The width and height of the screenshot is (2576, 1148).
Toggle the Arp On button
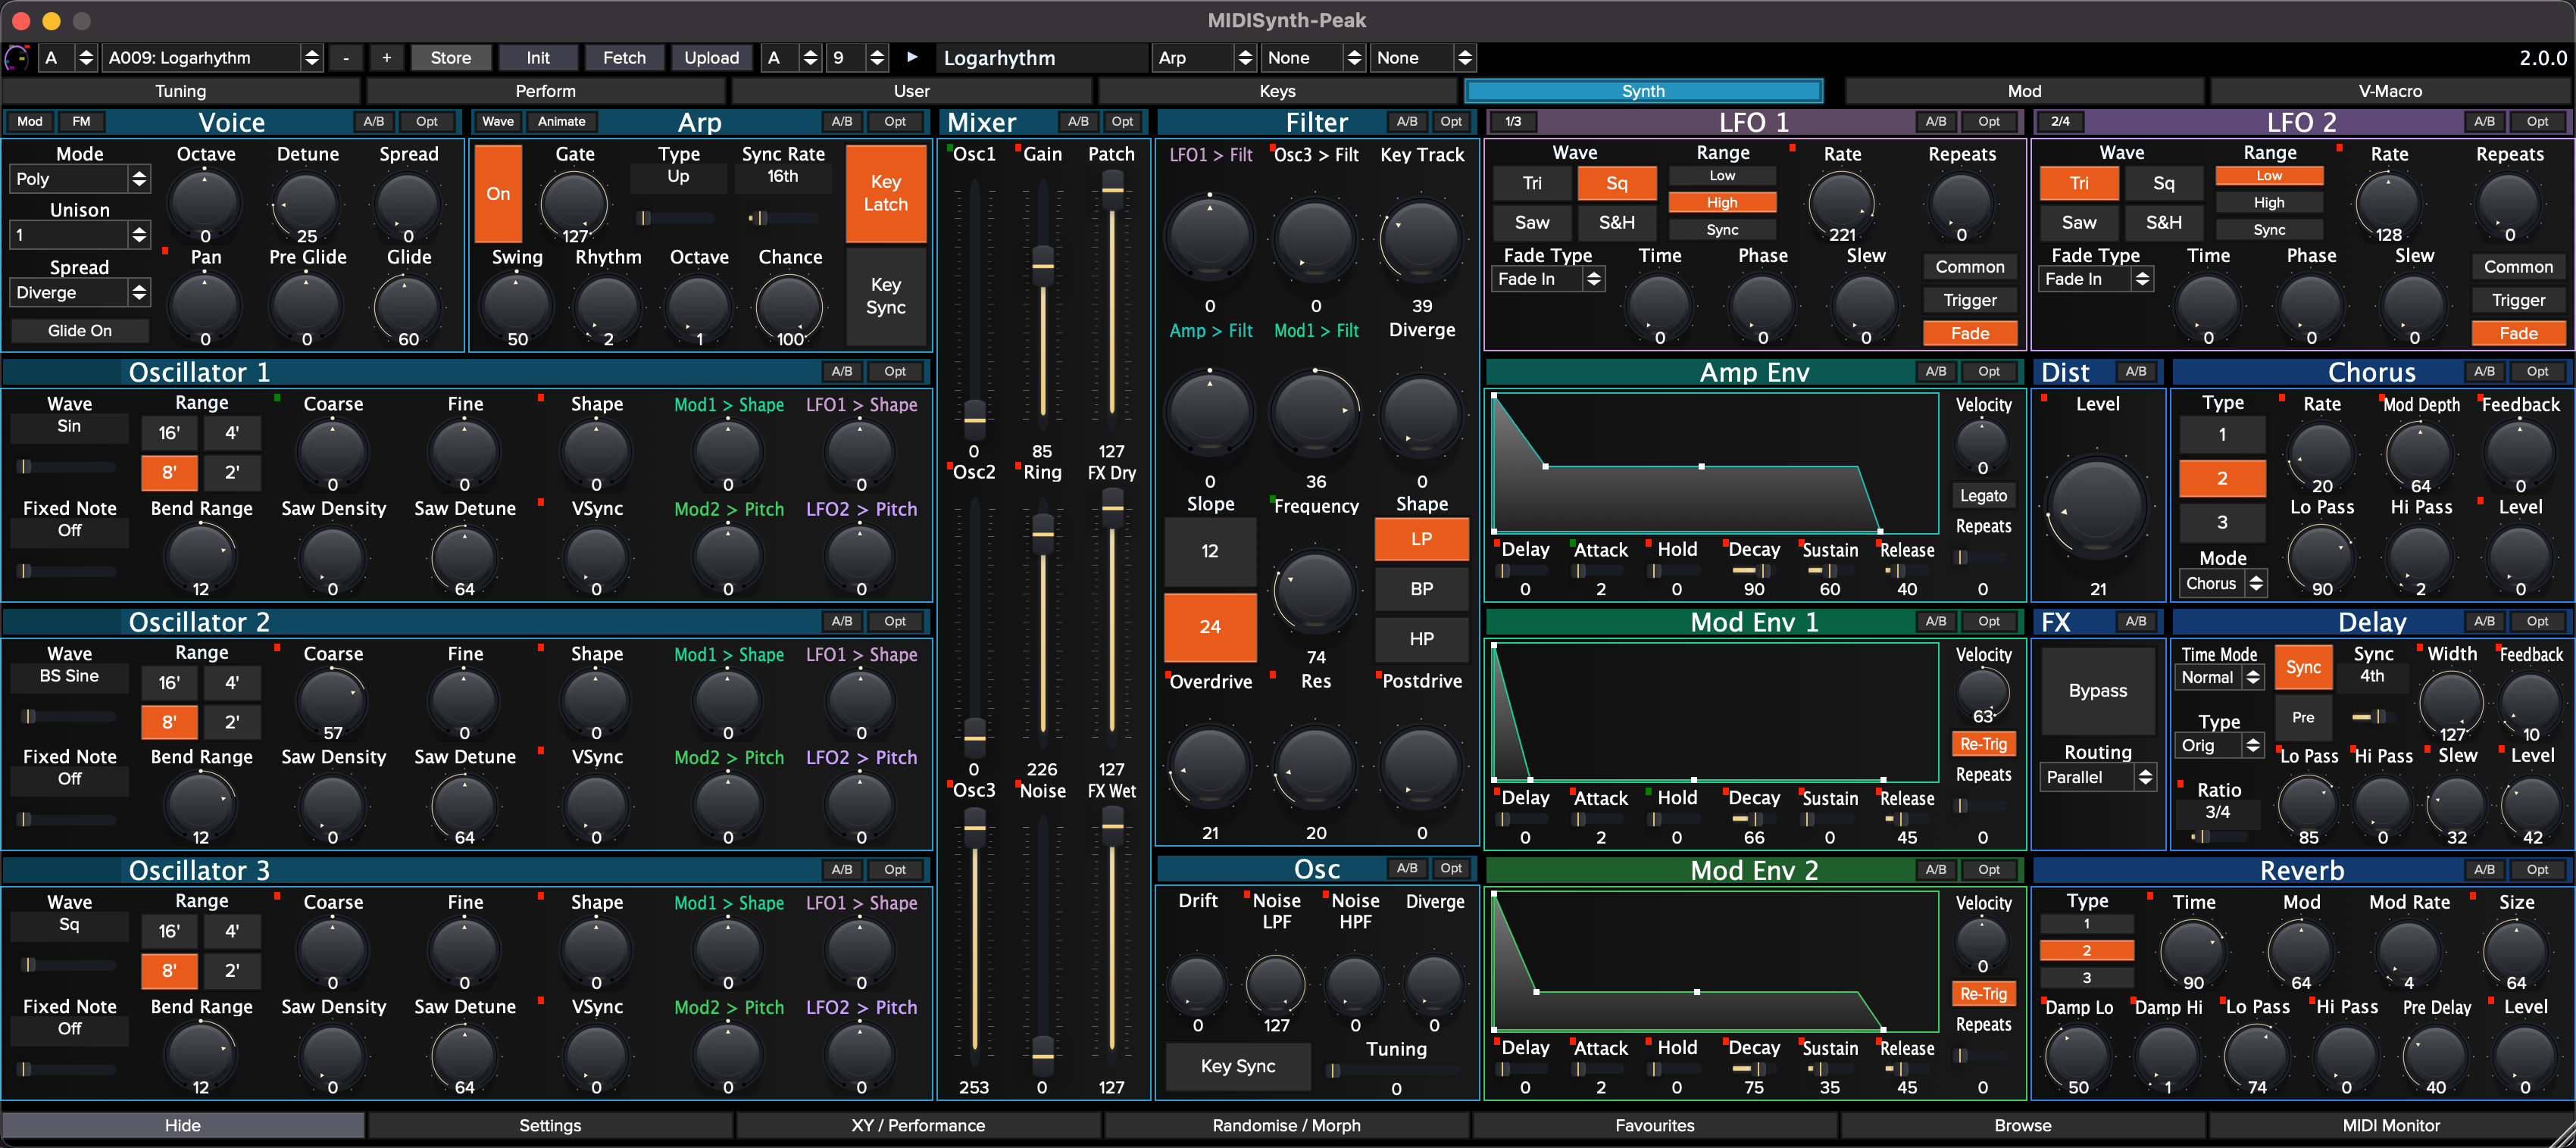[497, 193]
